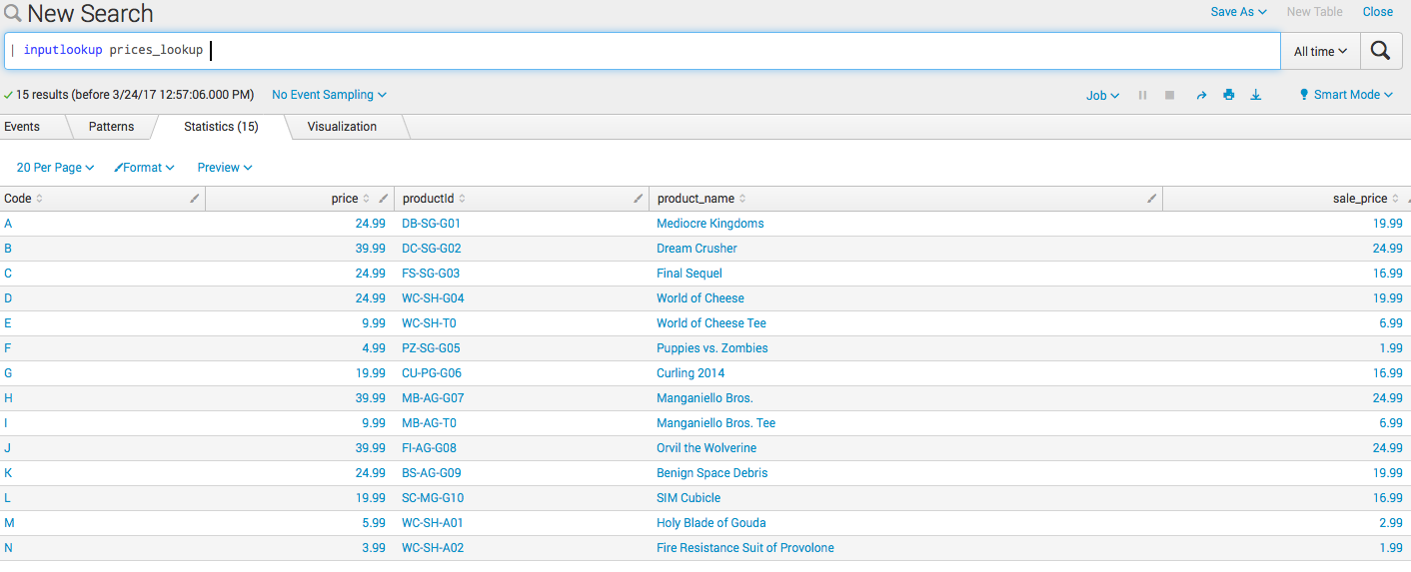Click product name Puppies vs. Zombies
This screenshot has width=1411, height=572.
tap(712, 348)
